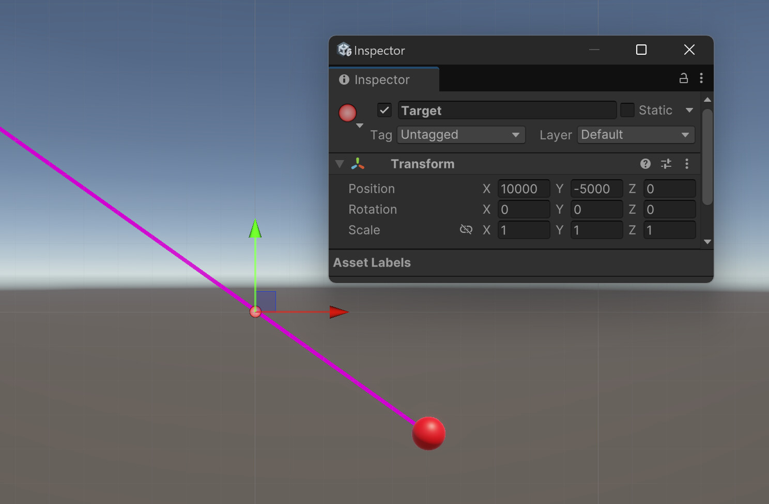This screenshot has height=504, width=769.
Task: Enable the Static checkbox
Action: pos(627,110)
